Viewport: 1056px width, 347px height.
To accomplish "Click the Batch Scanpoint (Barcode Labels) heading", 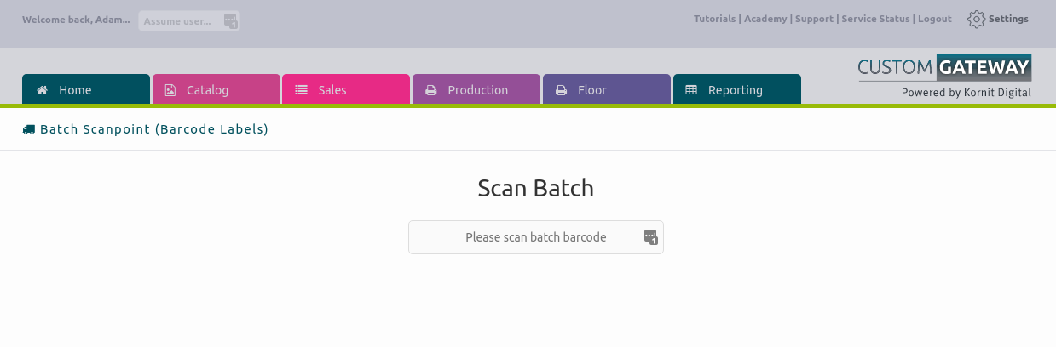I will (x=154, y=129).
